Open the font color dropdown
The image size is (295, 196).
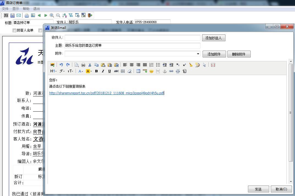point(81,71)
